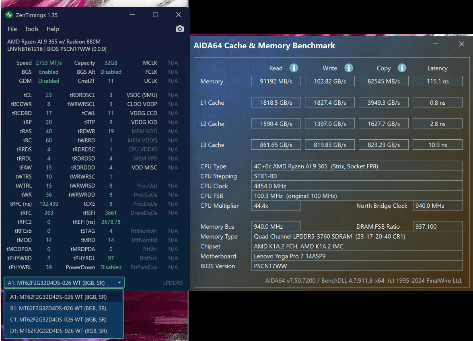Click the CPU Multiplier field 44.4x
This screenshot has width=473, height=341.
click(x=276, y=206)
